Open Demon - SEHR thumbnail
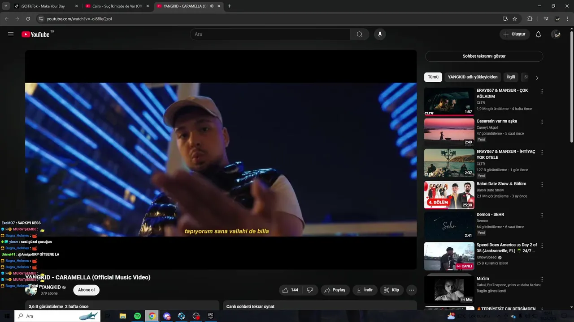Screen dimensions: 574x322 tap(449, 225)
